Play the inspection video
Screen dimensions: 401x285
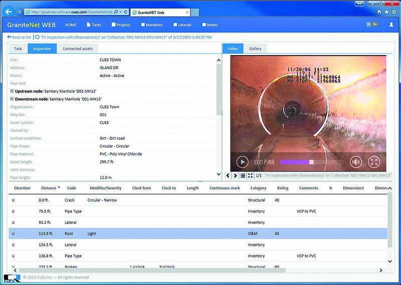[x=242, y=162]
